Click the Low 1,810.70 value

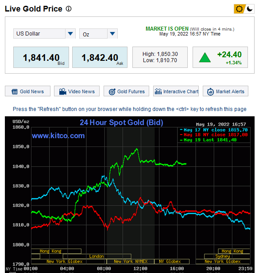coord(160,60)
